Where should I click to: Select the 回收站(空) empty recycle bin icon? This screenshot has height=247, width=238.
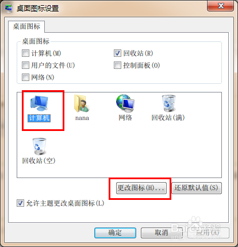[x=39, y=146]
